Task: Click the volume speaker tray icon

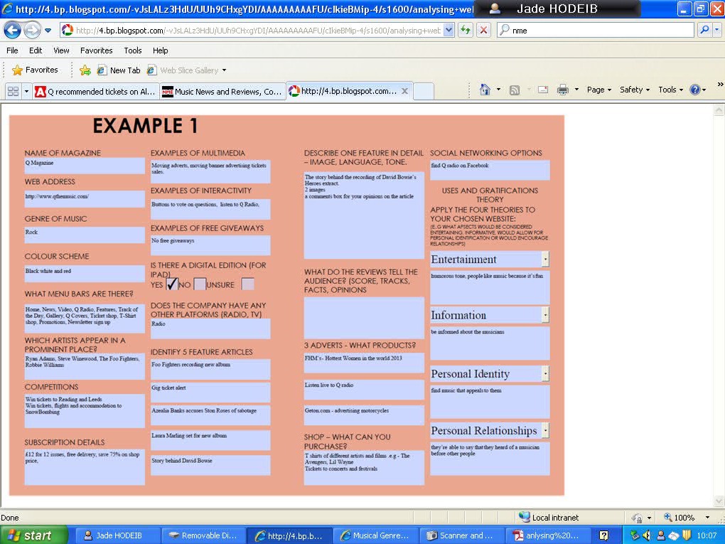Action: click(647, 535)
